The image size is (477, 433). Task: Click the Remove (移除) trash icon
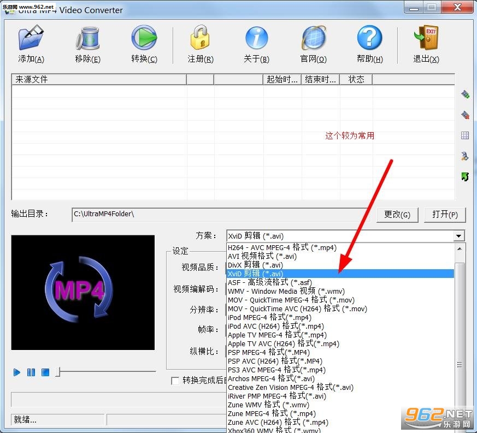coord(87,38)
